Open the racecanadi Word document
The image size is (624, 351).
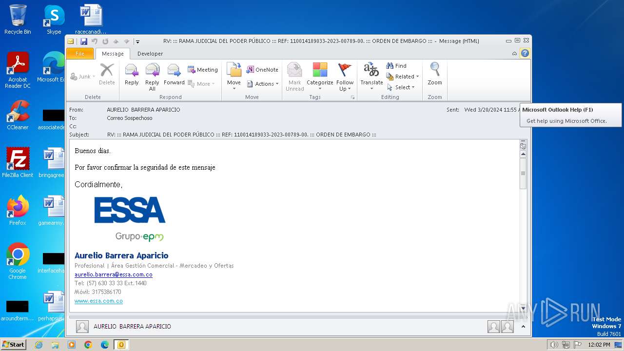(x=91, y=19)
